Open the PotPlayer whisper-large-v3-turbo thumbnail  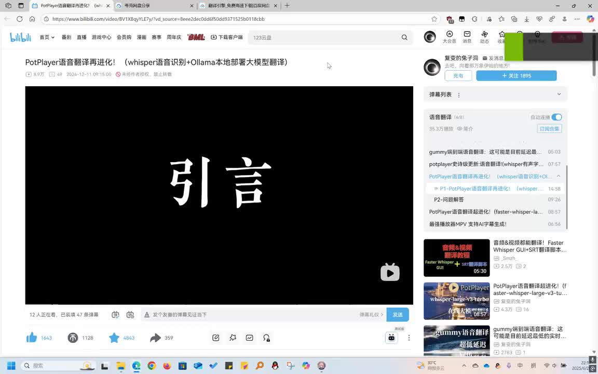[x=456, y=301]
